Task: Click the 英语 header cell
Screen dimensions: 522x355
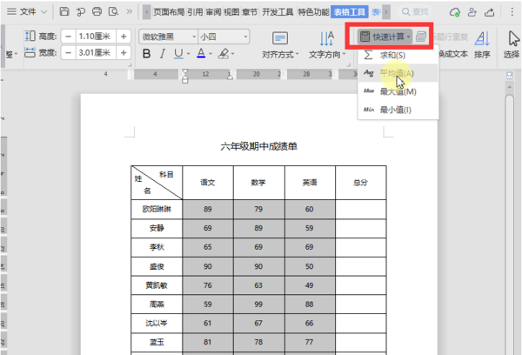Action: [310, 183]
